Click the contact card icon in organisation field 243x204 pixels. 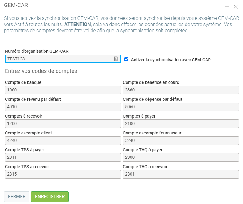[x=116, y=59]
